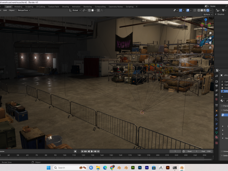Switch perspective/orthographic grid icon
This screenshot has width=228, height=171.
point(210,47)
